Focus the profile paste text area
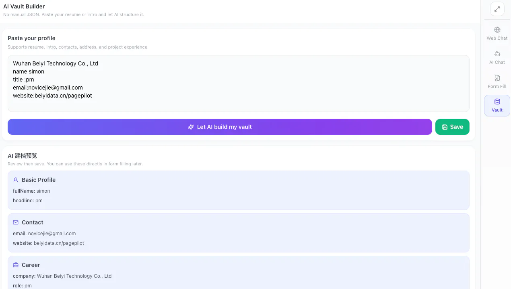511x289 pixels. click(x=239, y=83)
